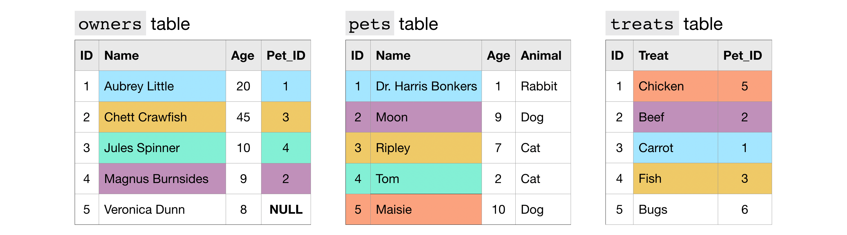Select the 'Aubrey Little' cell in owners
847x235 pixels.
(162, 86)
